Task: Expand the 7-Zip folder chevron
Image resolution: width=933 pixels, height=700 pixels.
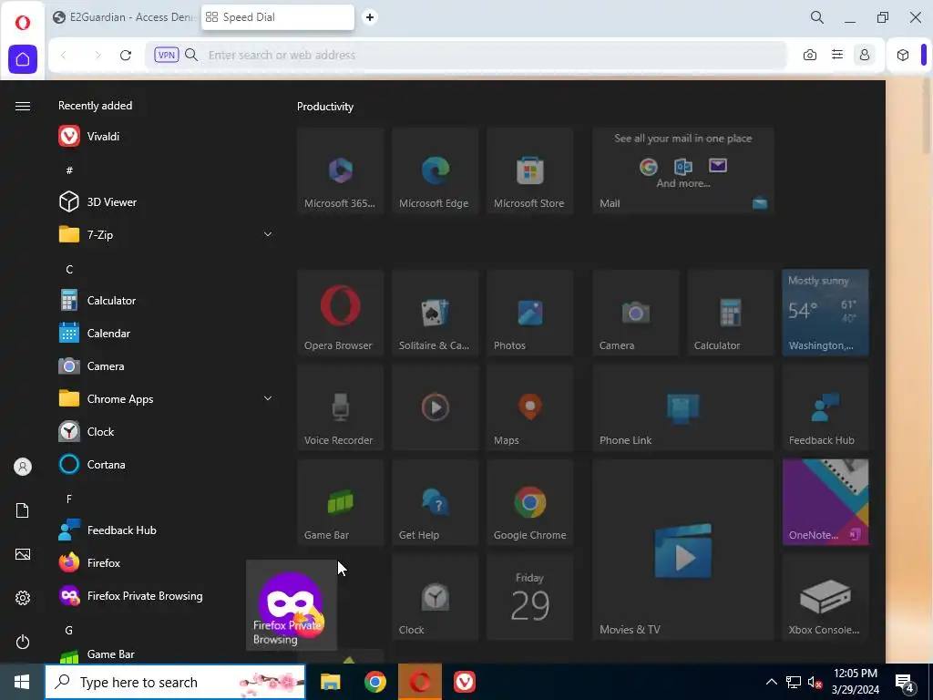Action: click(267, 234)
